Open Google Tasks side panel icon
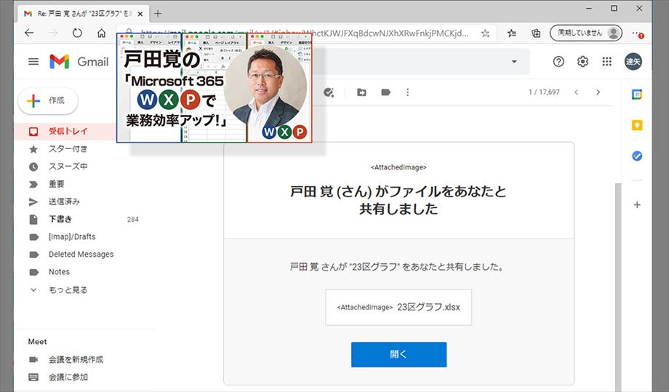This screenshot has width=669, height=392. [x=637, y=156]
